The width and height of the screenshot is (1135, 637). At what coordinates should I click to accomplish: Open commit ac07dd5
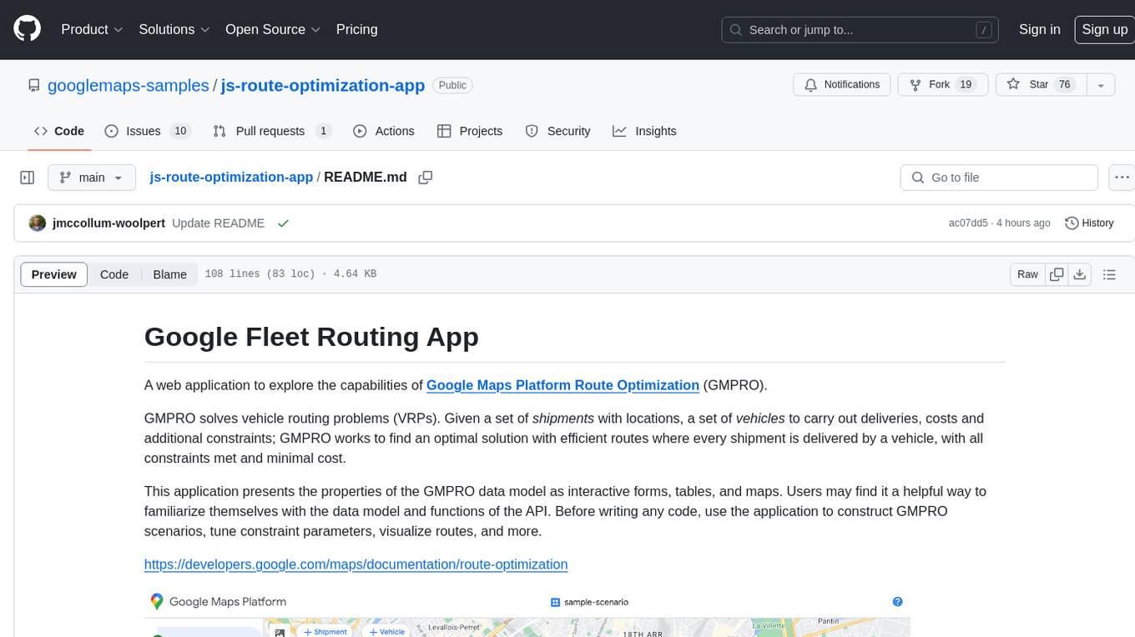click(x=968, y=223)
